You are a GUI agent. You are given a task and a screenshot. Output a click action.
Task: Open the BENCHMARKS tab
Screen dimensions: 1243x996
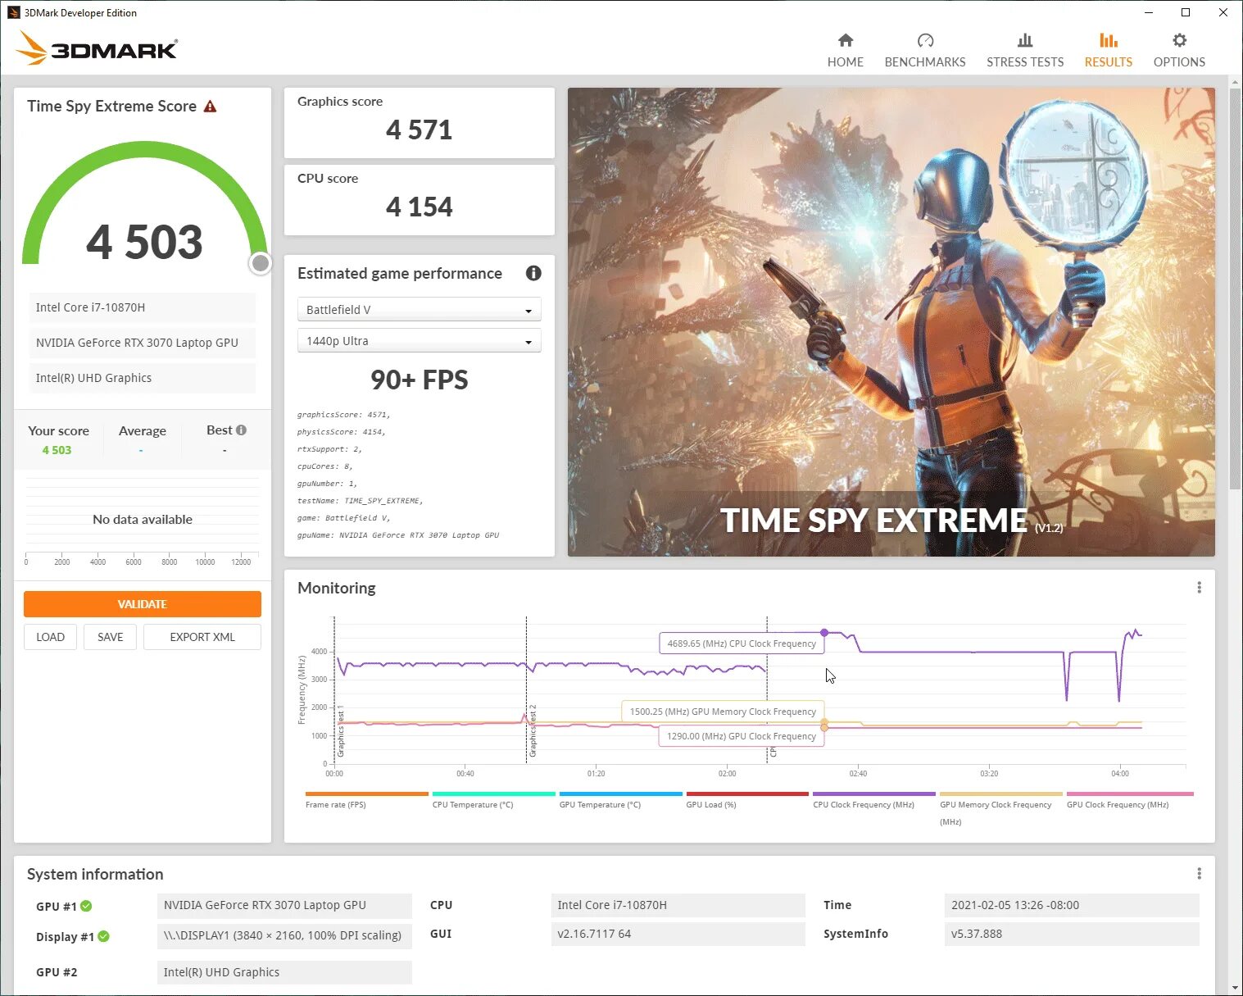[x=925, y=51]
